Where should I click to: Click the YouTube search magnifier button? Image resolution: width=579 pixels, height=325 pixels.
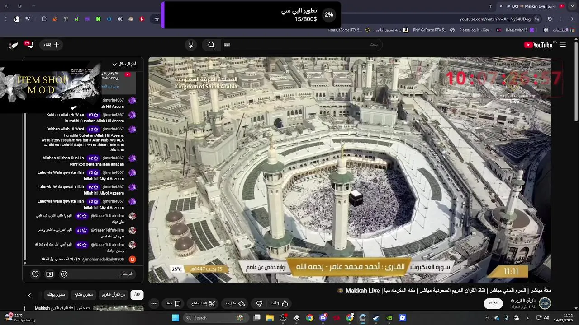211,45
